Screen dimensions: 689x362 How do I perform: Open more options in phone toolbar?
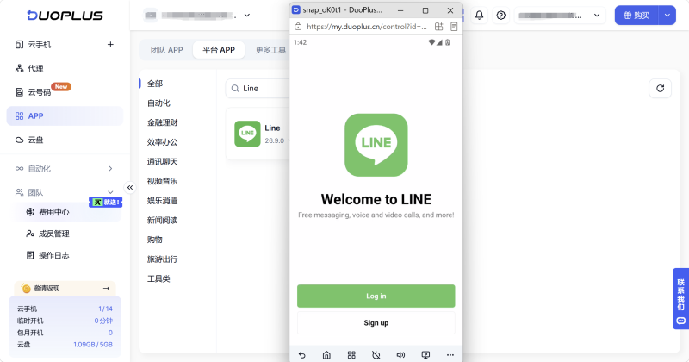(x=450, y=355)
